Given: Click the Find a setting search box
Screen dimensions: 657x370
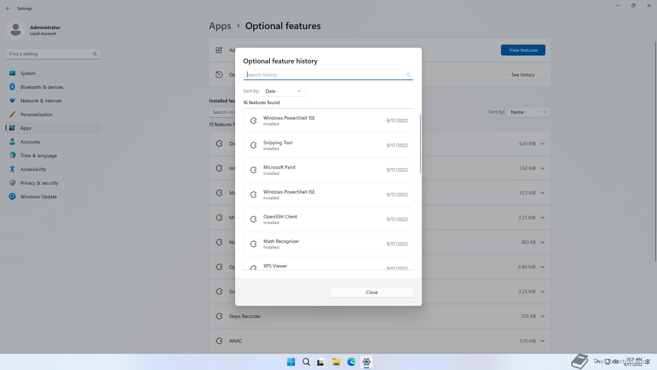Looking at the screenshot, I should click(x=53, y=54).
